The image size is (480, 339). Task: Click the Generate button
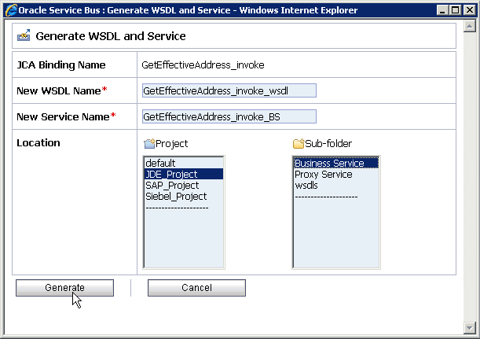coord(64,288)
